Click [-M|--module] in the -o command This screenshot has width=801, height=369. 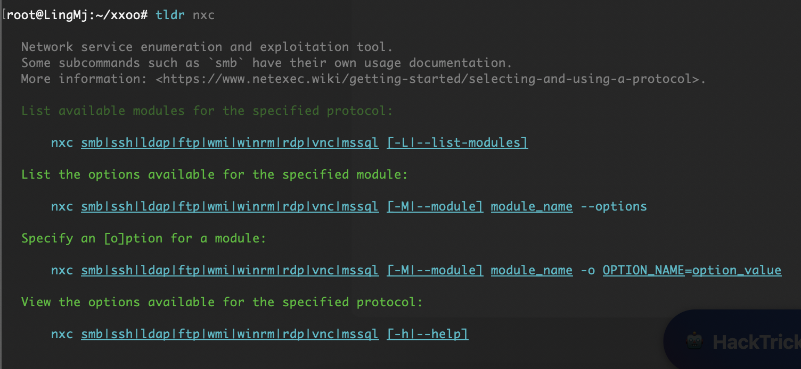point(435,270)
